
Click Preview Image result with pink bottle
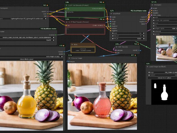[x=102, y=96]
